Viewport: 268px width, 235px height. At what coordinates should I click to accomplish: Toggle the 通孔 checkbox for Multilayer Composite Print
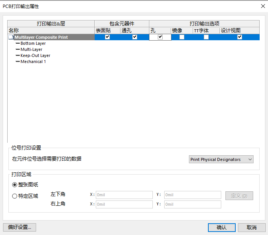tap(135, 37)
